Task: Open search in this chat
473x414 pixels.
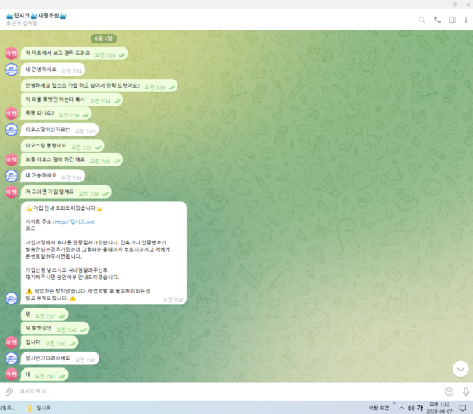Action: point(422,20)
